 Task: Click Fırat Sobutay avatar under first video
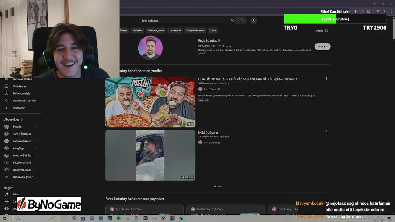200,89
